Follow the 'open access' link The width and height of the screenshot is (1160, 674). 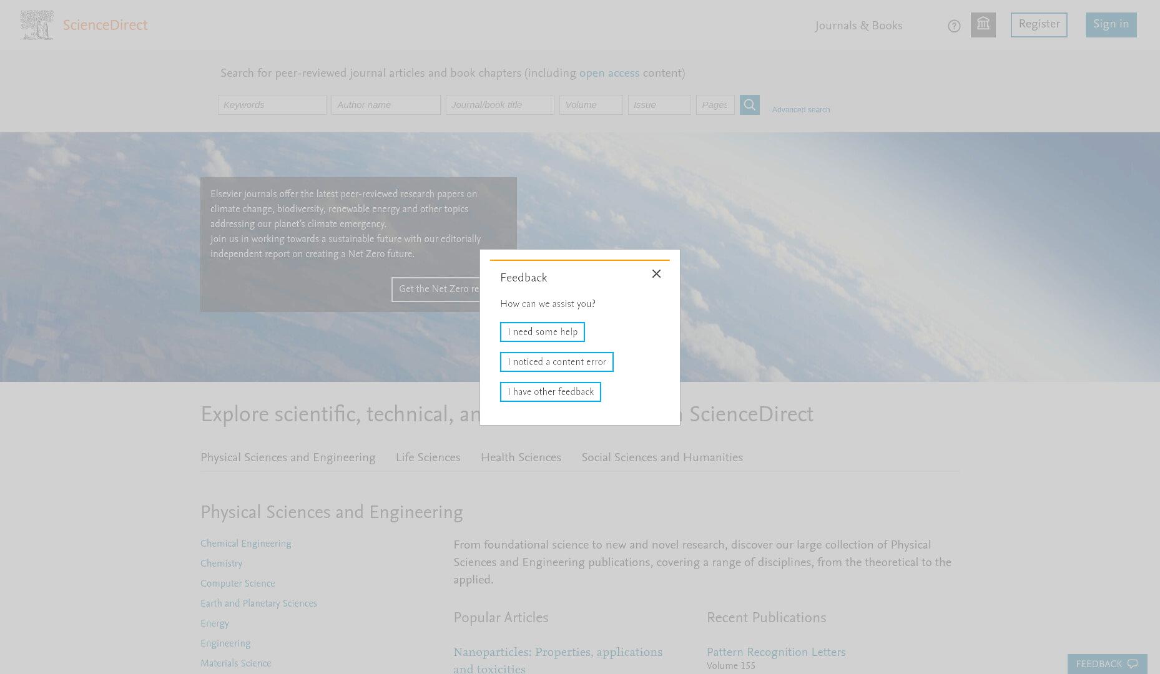click(x=609, y=74)
